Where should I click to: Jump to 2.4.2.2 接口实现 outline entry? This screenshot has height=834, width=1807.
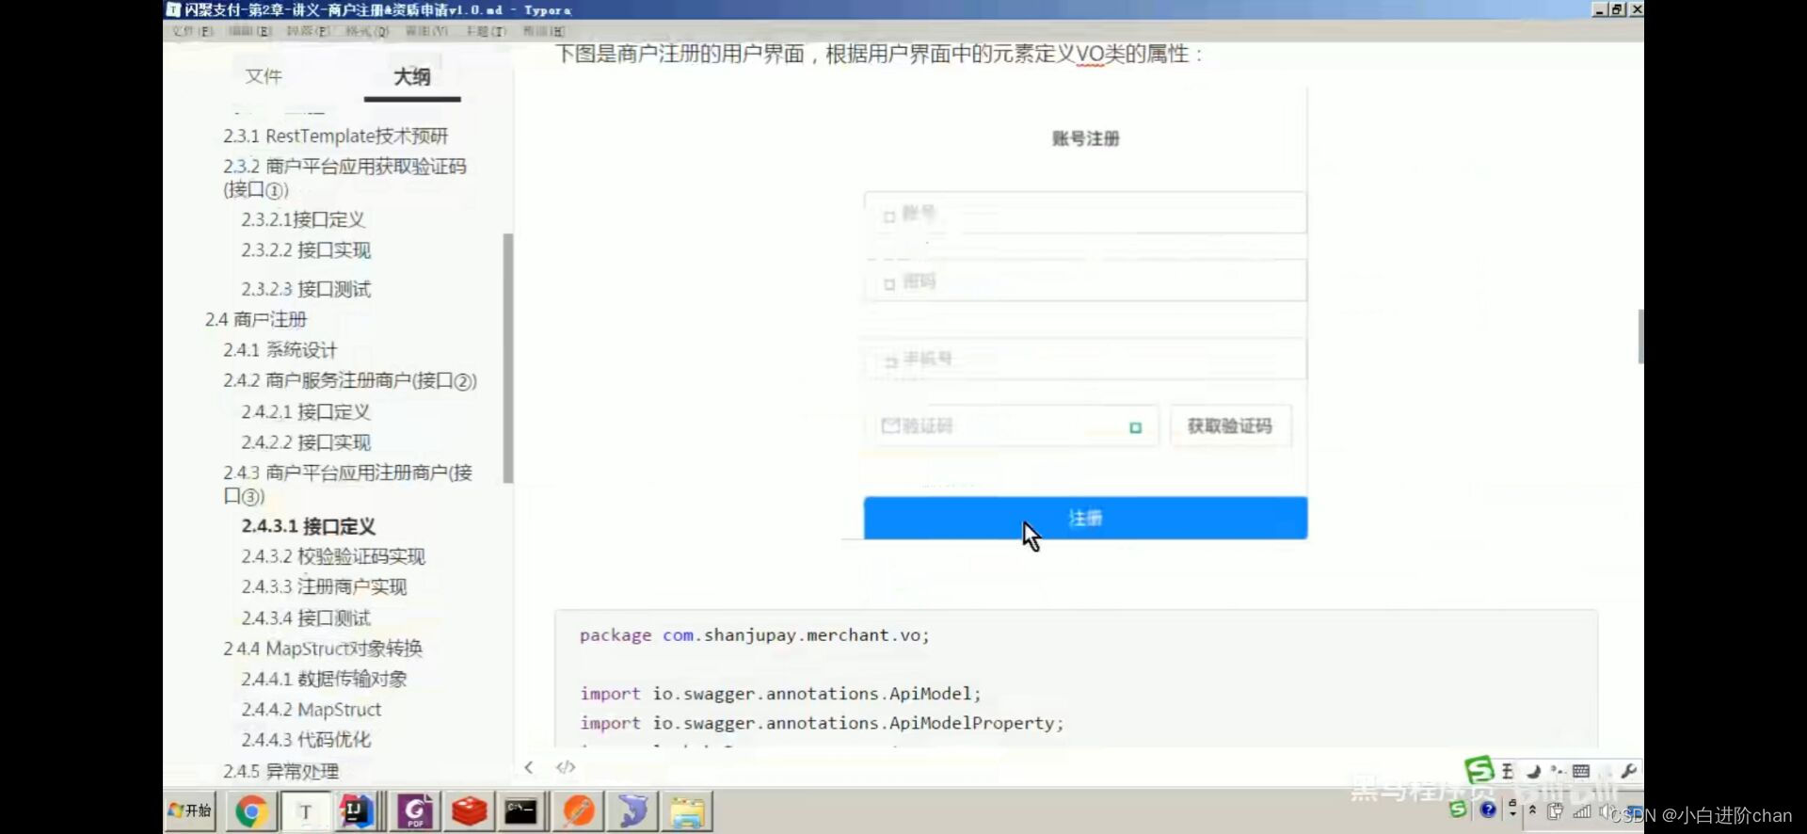coord(306,441)
